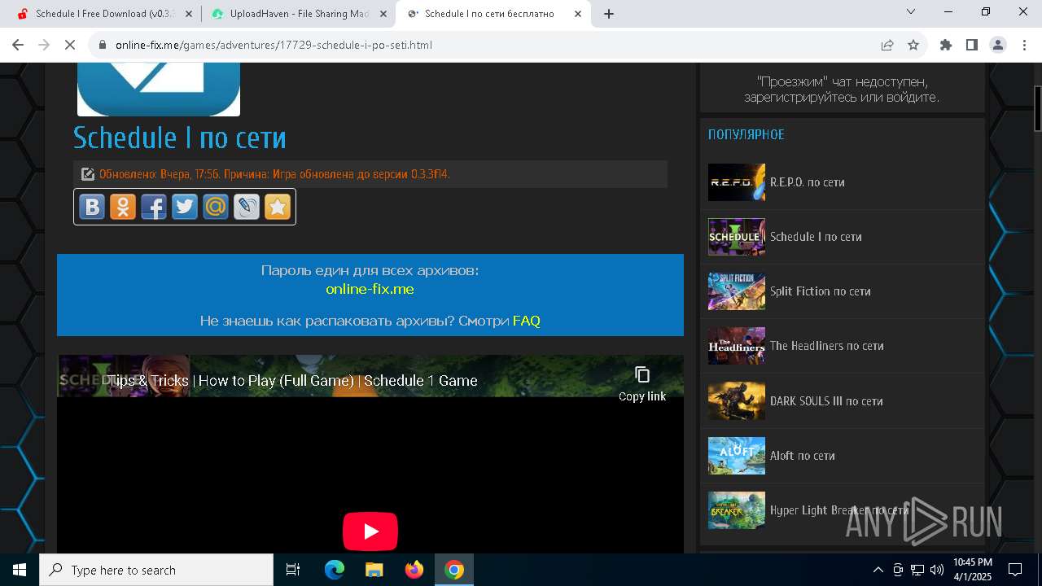Click the Tips & Tricks video title

(293, 381)
